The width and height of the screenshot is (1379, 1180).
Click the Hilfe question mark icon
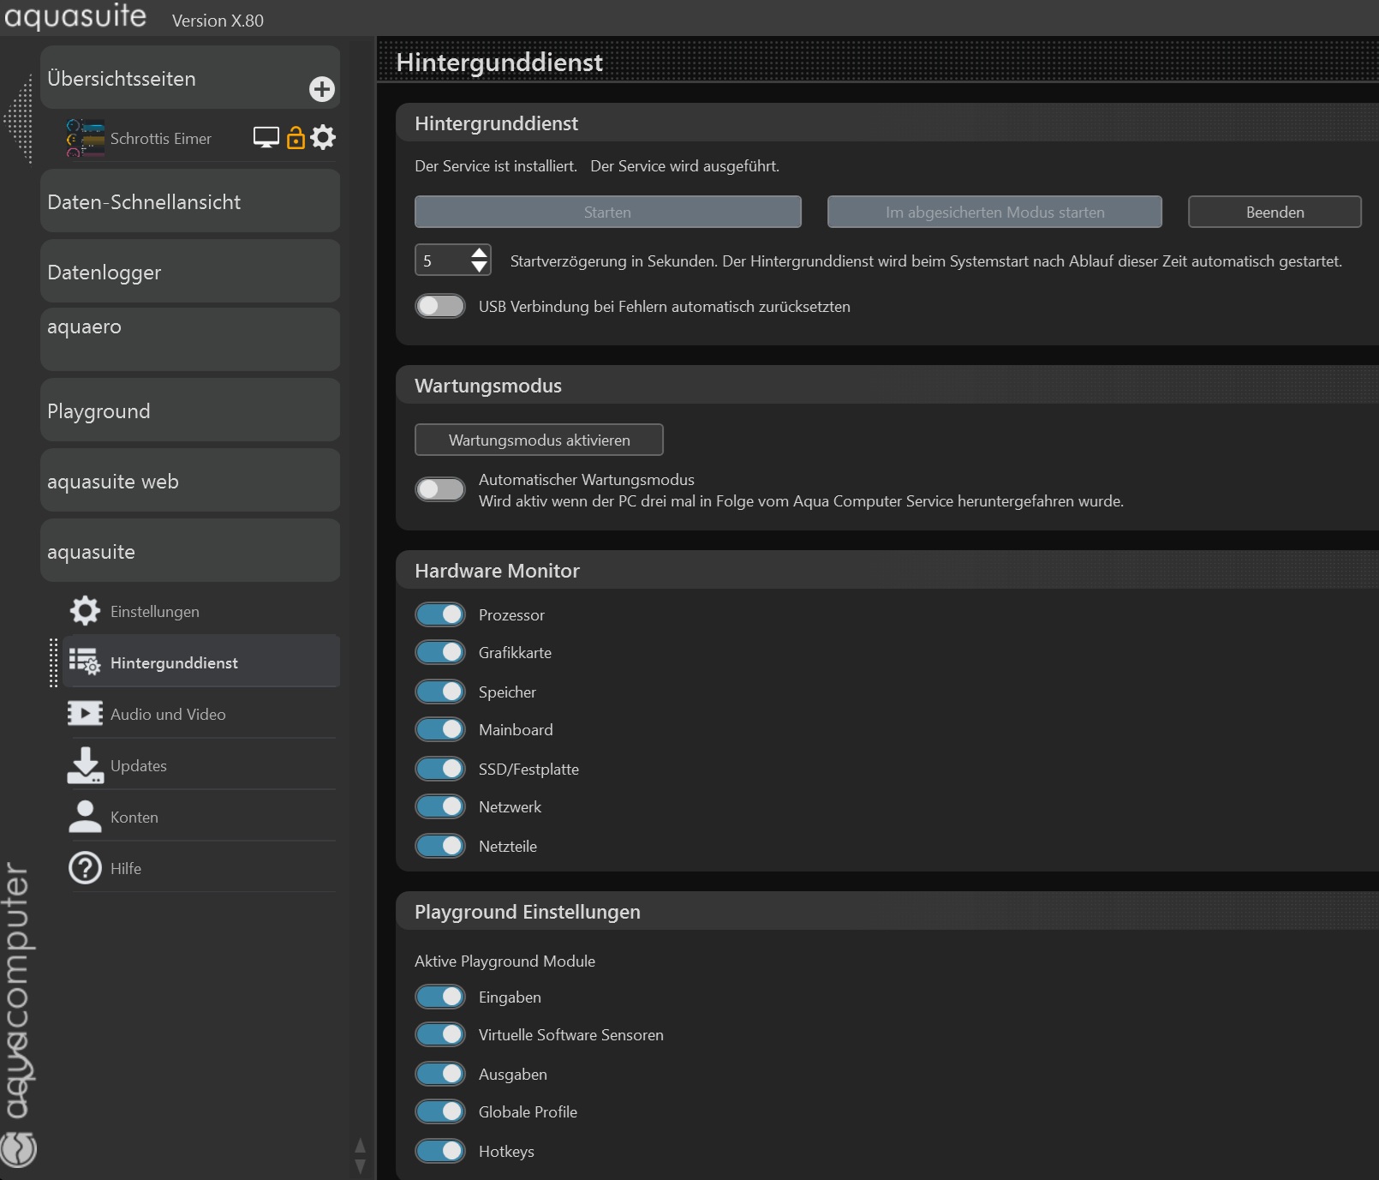coord(85,868)
